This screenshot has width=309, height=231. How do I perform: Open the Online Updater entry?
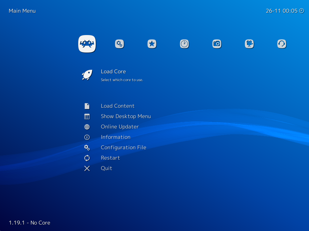pyautogui.click(x=120, y=127)
